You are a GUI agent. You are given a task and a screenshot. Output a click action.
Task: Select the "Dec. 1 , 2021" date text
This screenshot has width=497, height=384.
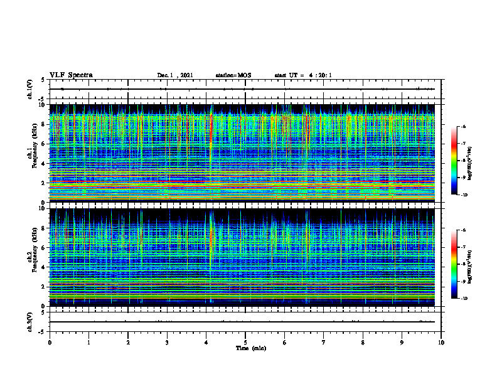pyautogui.click(x=175, y=75)
